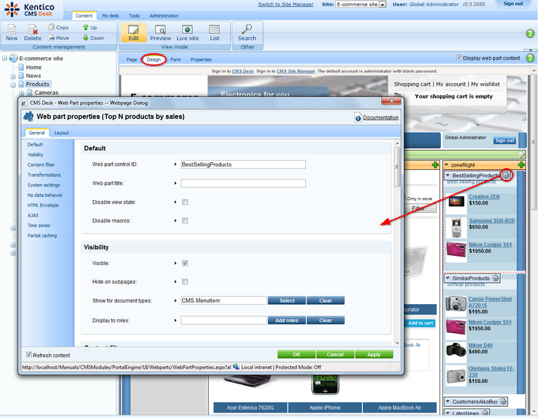Open Live site view mode

point(187,32)
